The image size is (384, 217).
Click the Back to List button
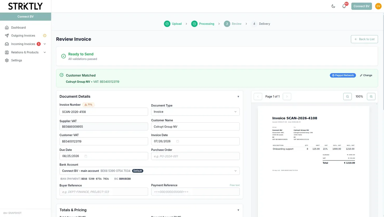click(x=364, y=39)
